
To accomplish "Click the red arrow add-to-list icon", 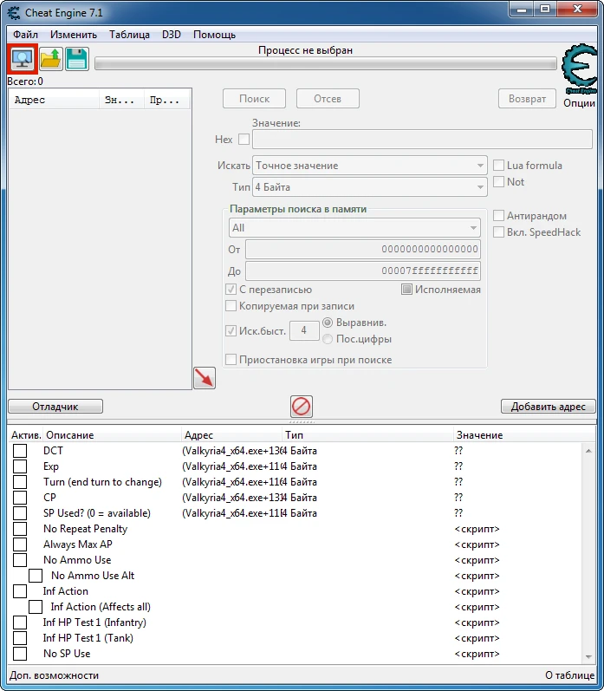I will (x=205, y=378).
